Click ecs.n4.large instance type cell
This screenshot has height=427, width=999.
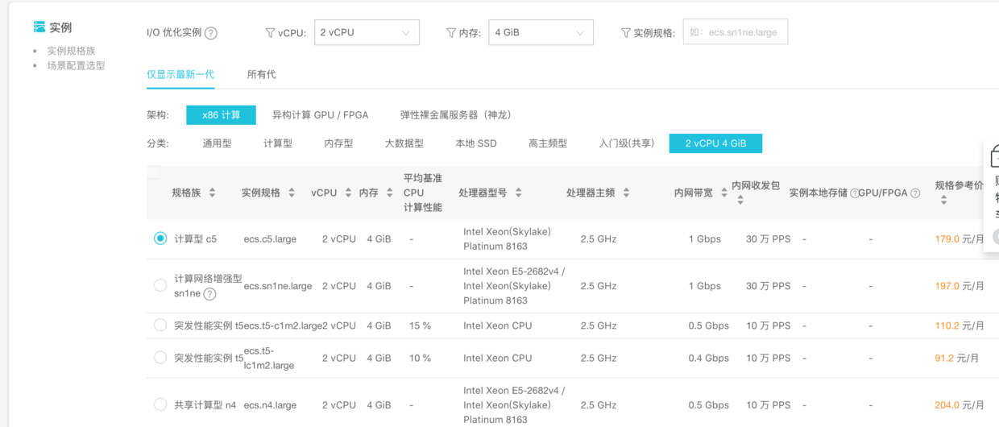tap(270, 405)
